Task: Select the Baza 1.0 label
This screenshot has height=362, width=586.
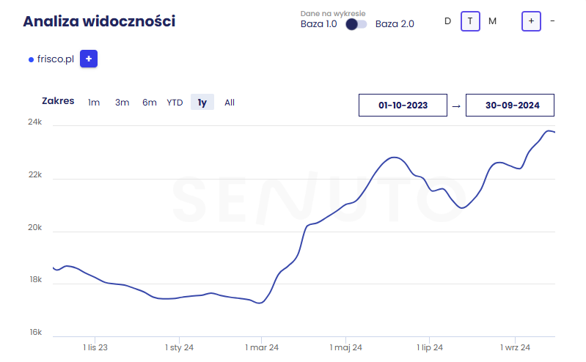Action: tap(319, 24)
